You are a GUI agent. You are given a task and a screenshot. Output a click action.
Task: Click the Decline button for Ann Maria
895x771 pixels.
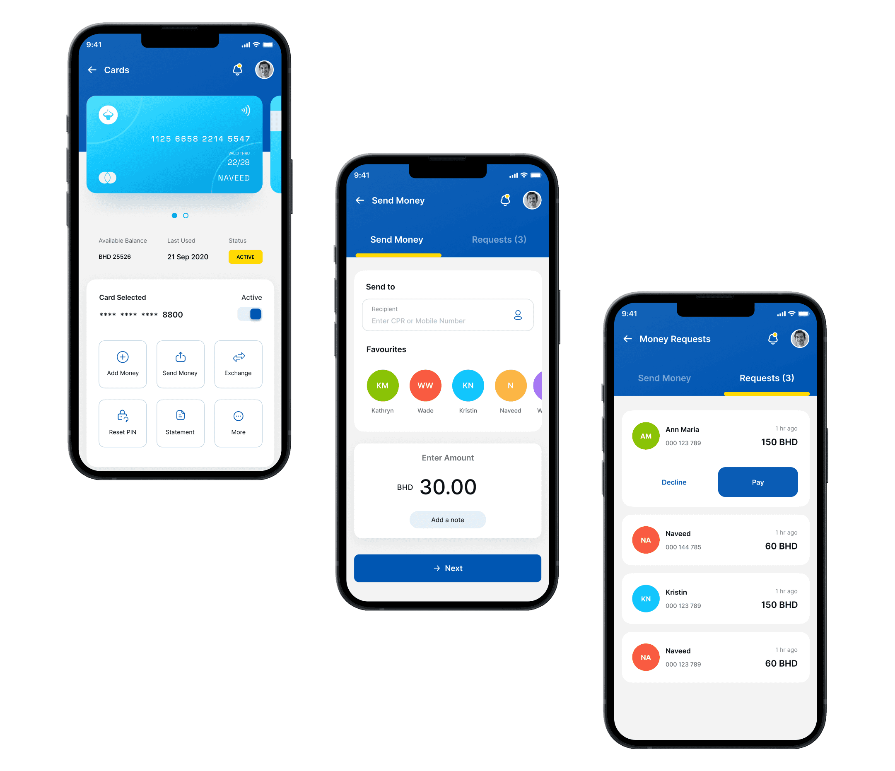(x=673, y=482)
